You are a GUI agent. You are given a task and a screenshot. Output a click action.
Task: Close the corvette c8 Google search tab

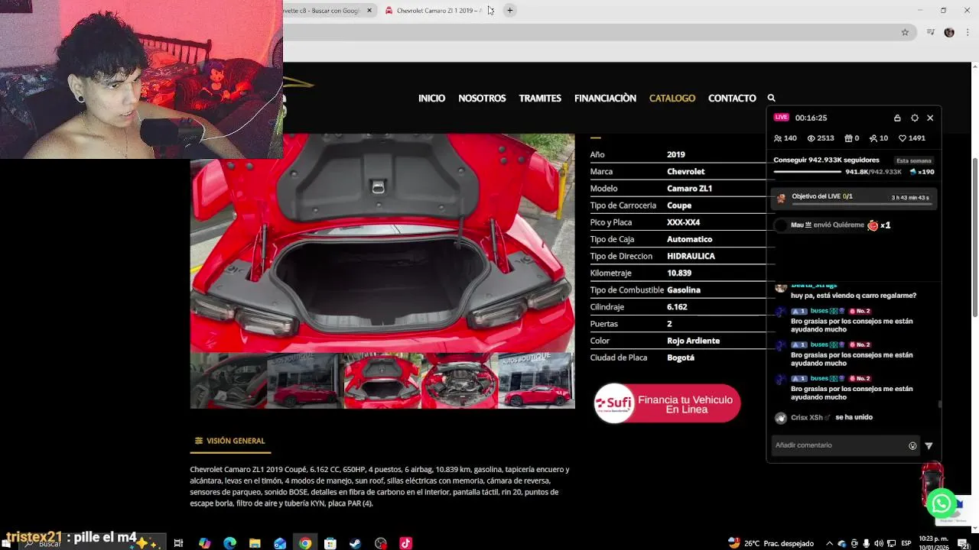click(x=369, y=10)
